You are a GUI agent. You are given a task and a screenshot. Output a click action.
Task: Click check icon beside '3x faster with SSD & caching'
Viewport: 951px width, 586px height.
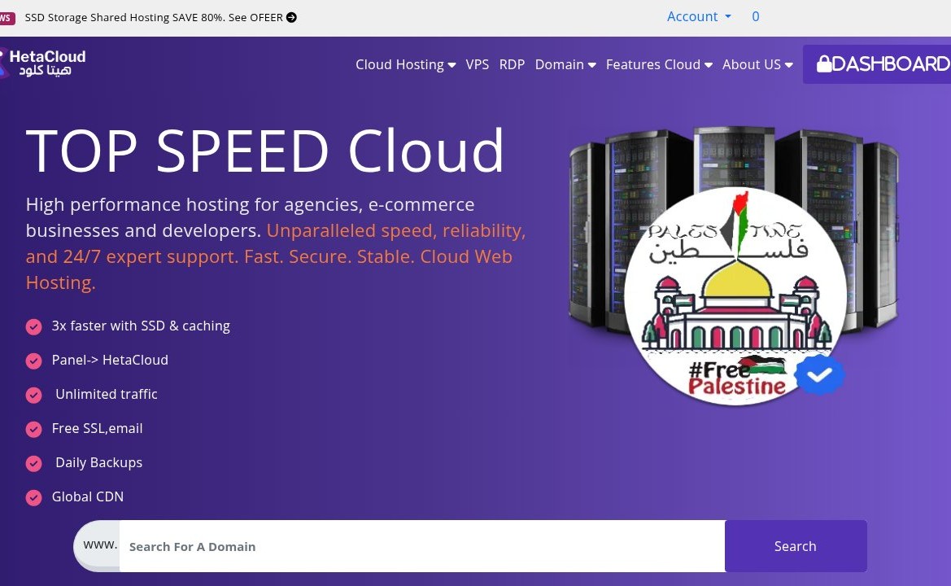pos(34,327)
